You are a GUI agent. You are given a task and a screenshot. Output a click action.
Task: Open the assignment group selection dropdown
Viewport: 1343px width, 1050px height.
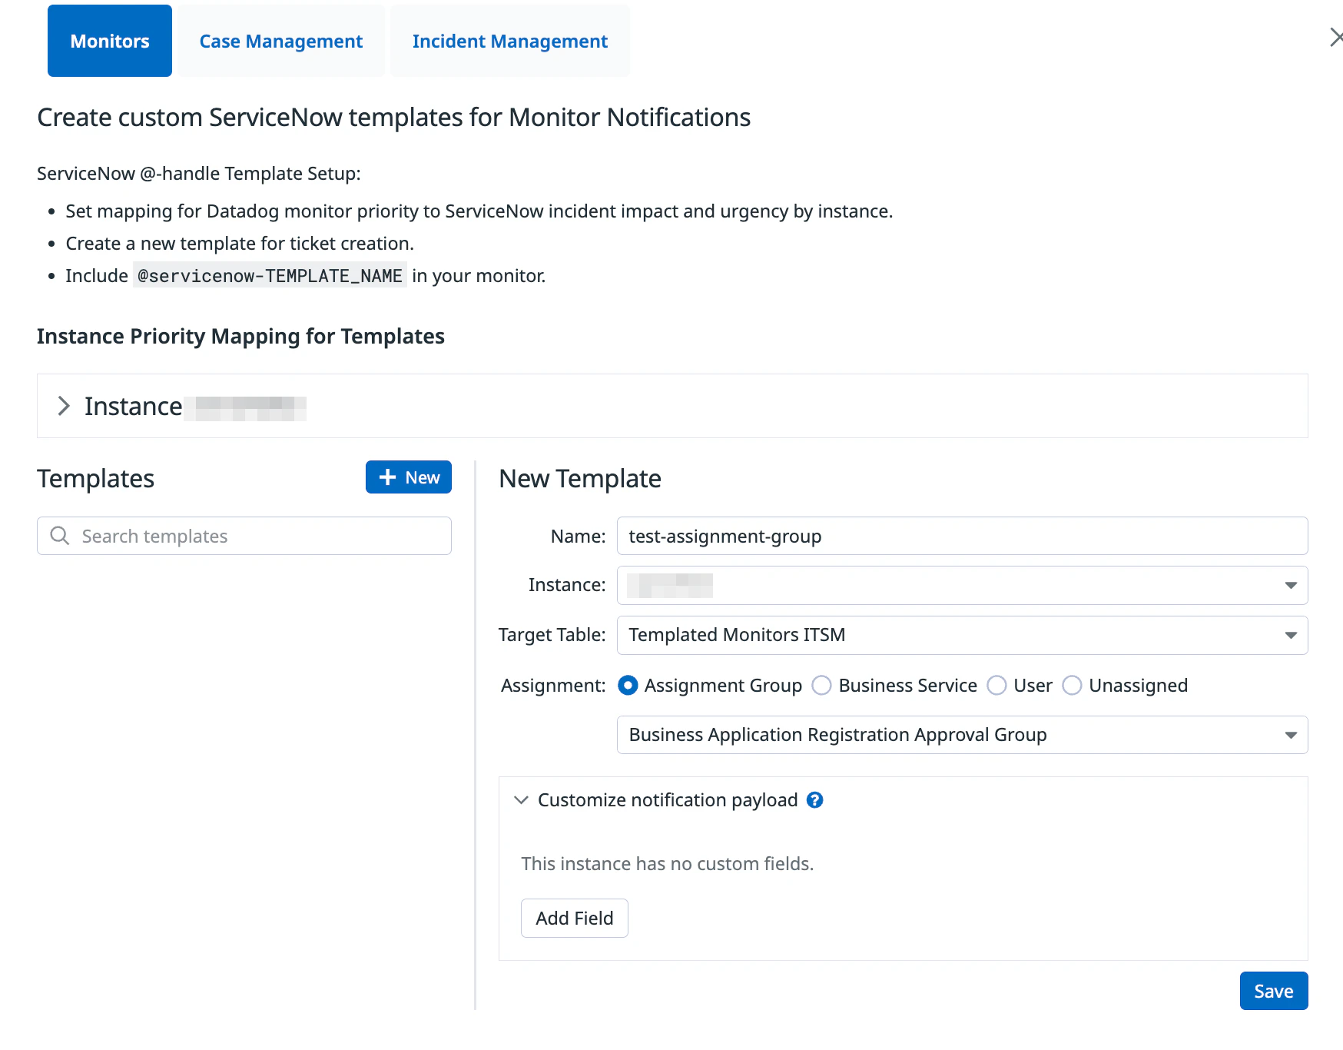tap(962, 735)
